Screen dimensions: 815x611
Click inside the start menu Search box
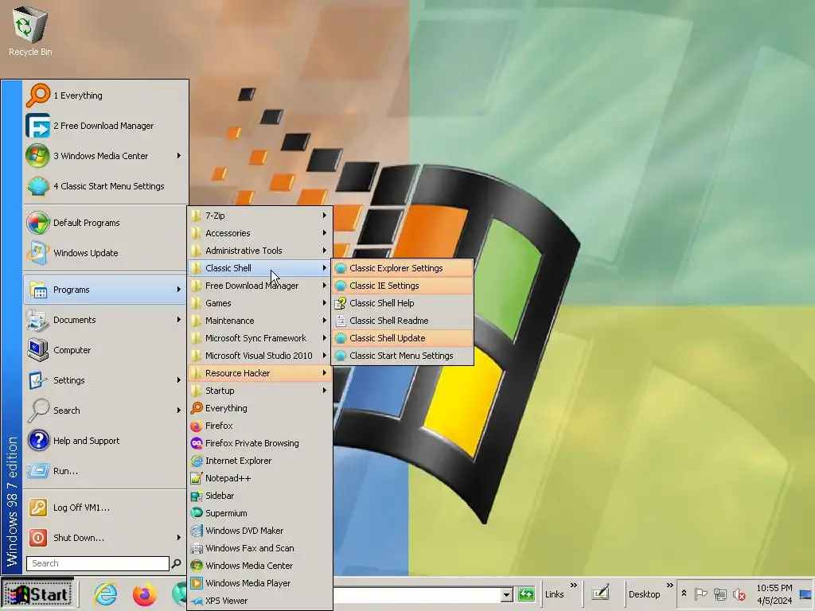pos(98,563)
